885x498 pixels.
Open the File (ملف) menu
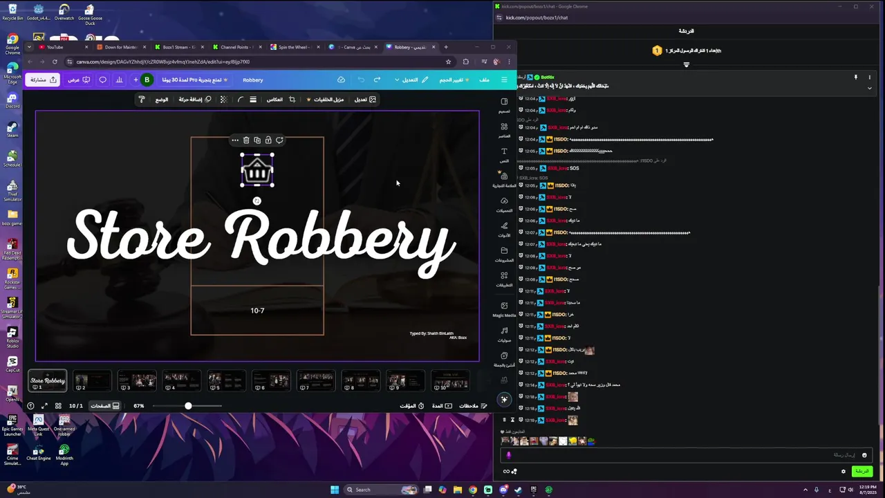[484, 80]
